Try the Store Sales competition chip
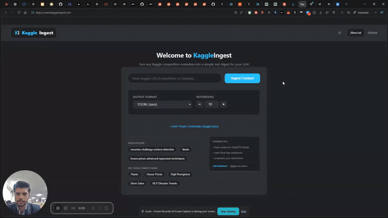 point(137,184)
